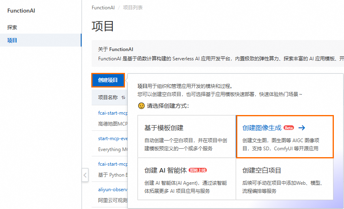Image resolution: width=344 pixels, height=209 pixels.
Task: Click the FunctionAI sidebar title
Action: click(21, 11)
